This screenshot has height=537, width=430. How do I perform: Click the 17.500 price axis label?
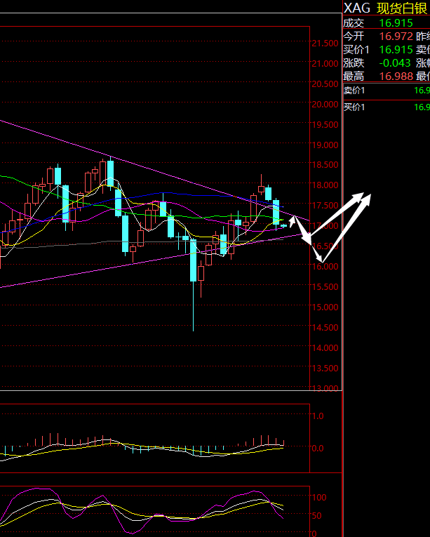coord(325,205)
